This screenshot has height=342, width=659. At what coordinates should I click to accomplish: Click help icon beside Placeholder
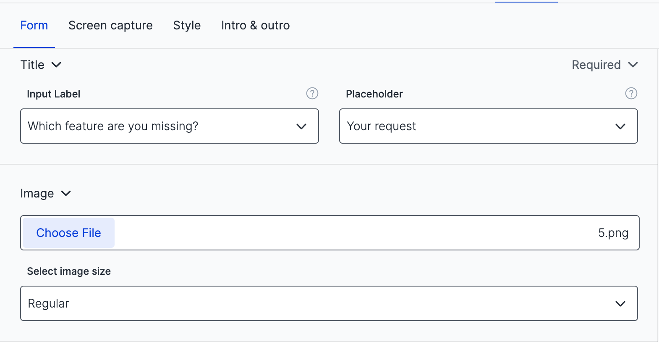point(631,93)
